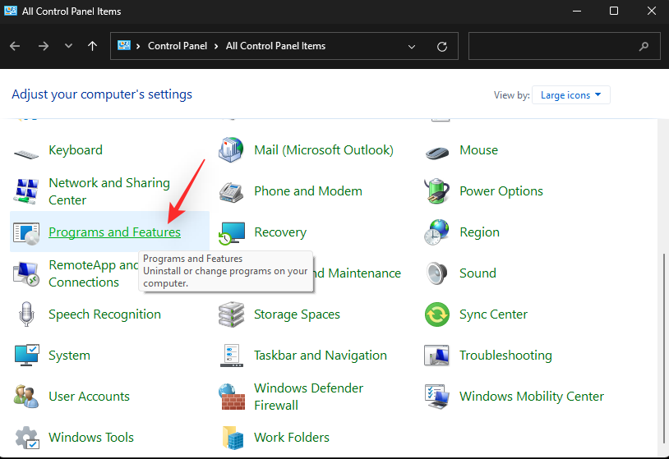Viewport: 669px width, 459px height.
Task: Open the Programs and Features link
Action: click(x=114, y=232)
